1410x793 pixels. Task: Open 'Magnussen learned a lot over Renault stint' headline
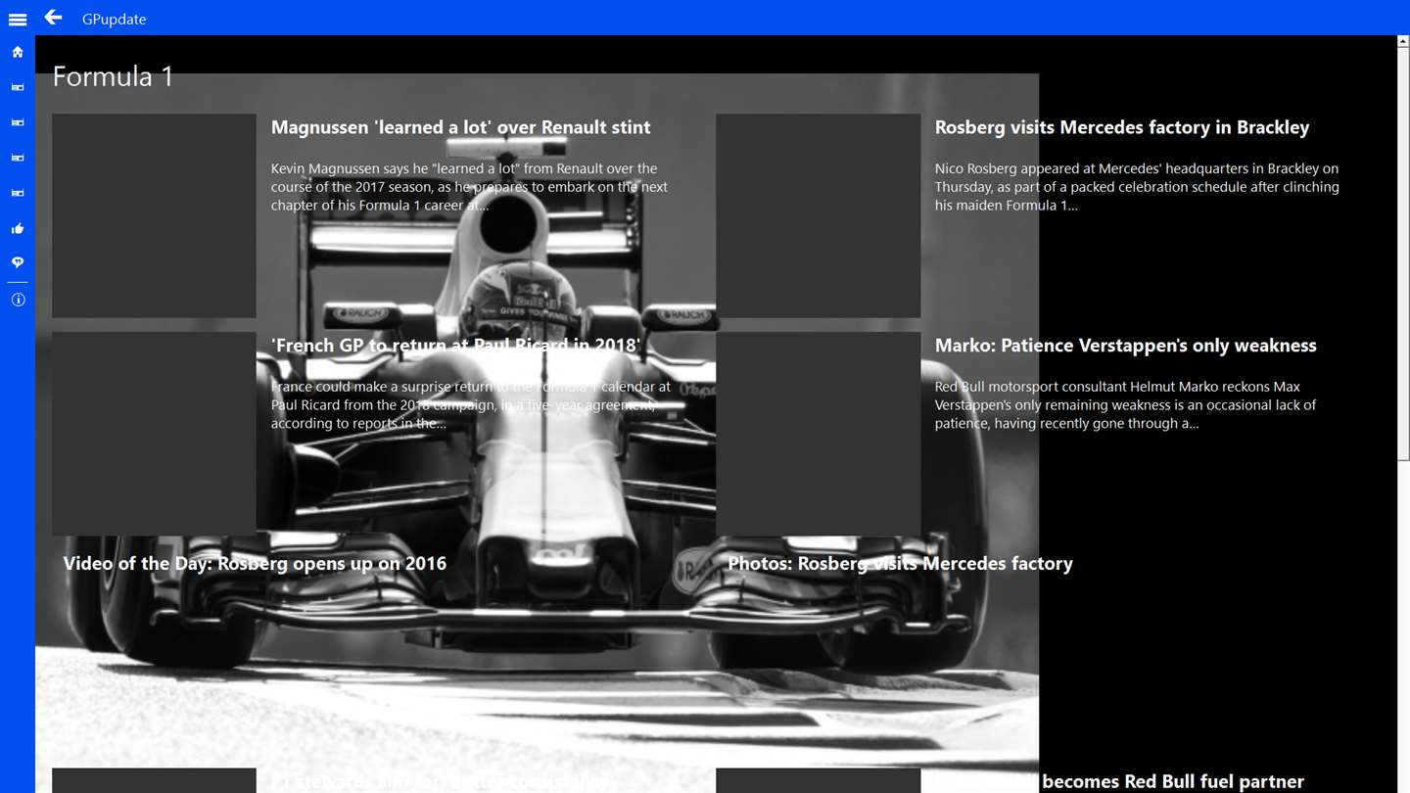coord(460,127)
